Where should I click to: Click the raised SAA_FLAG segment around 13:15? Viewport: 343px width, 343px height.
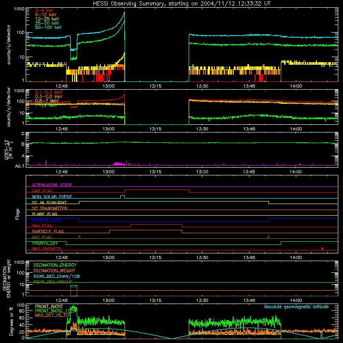pyautogui.click(x=156, y=224)
